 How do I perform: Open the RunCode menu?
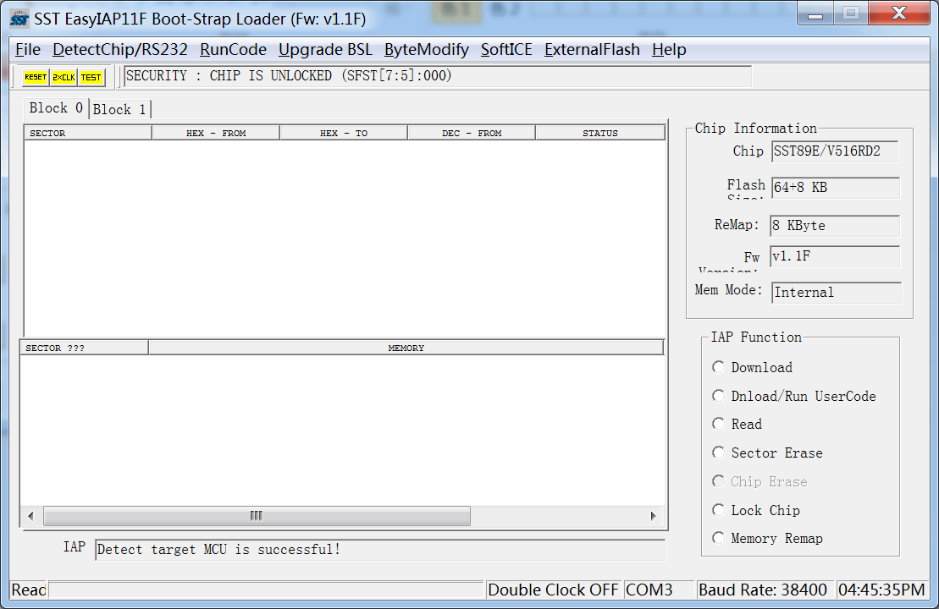[233, 50]
